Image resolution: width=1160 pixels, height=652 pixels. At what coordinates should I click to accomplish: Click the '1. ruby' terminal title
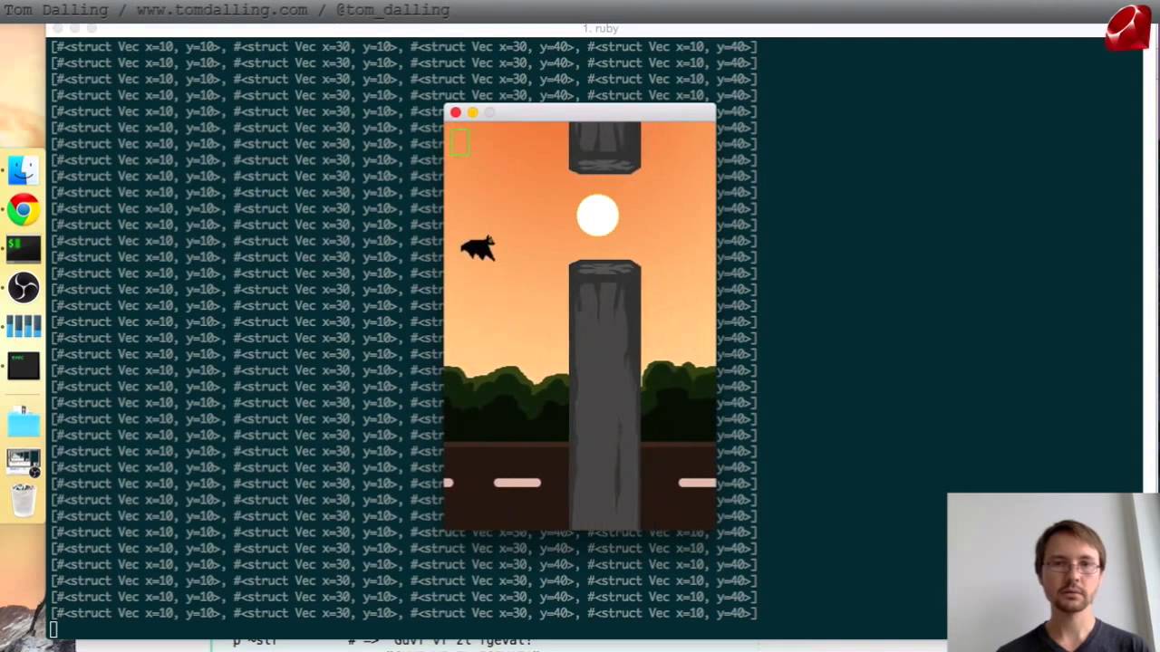tap(600, 29)
